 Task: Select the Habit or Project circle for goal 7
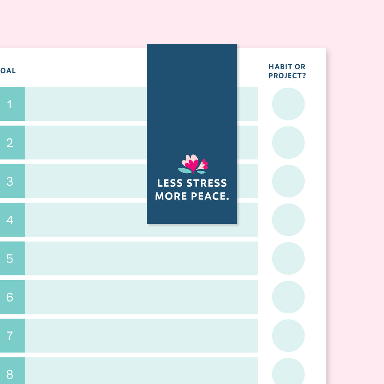(x=288, y=336)
